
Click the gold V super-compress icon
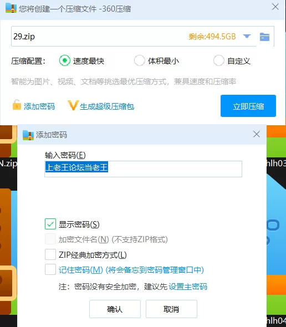click(73, 105)
